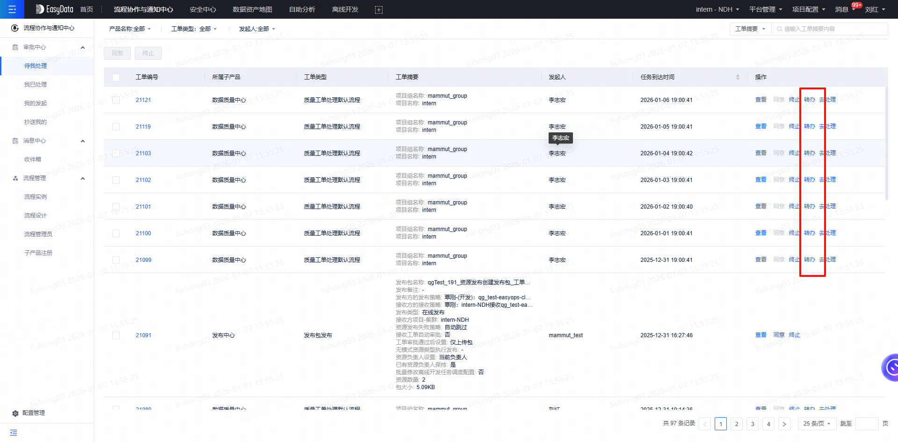Collapse the 消息中心 section chevron
This screenshot has width=898, height=442.
[x=83, y=141]
